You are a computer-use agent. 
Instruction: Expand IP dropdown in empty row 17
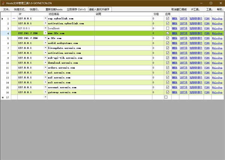46,97
